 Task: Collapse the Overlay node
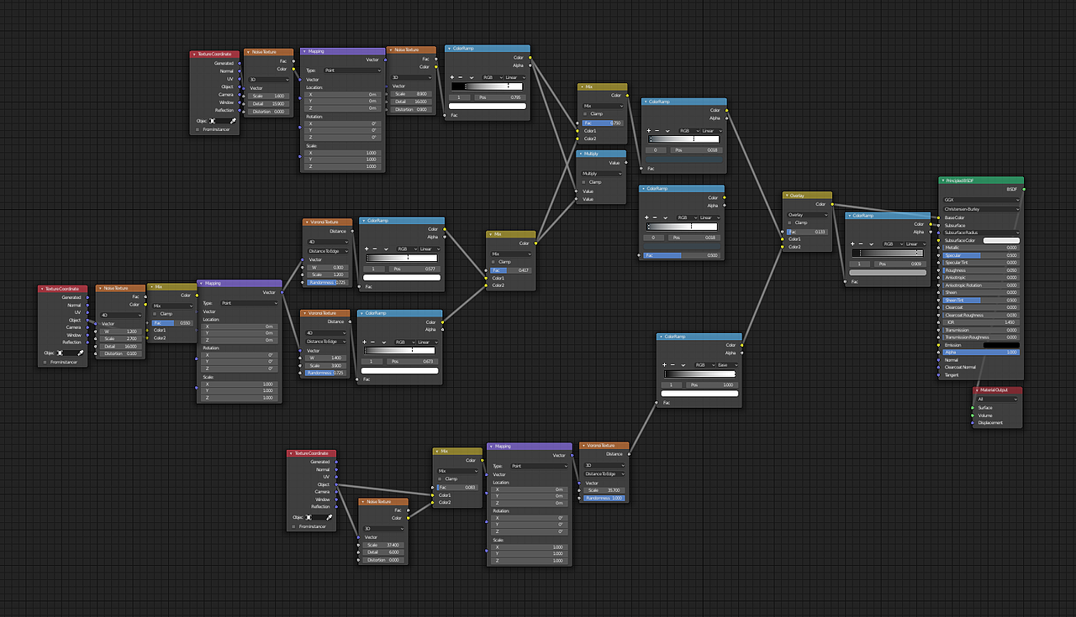786,195
